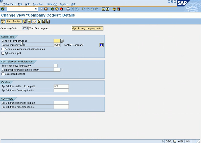This screenshot has width=201, height=143.
Task: Click the Generate Shortcut icon
Action: [108, 9]
